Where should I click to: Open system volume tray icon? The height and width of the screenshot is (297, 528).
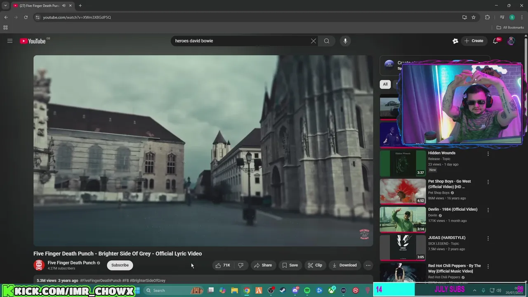point(499,290)
